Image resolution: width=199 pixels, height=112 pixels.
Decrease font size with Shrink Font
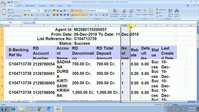pyautogui.click(x=49, y=11)
